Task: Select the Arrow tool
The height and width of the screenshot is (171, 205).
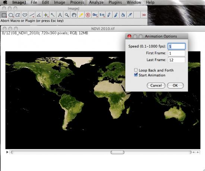Action: coord(130,15)
